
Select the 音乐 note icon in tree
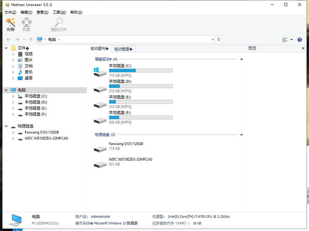20,72
